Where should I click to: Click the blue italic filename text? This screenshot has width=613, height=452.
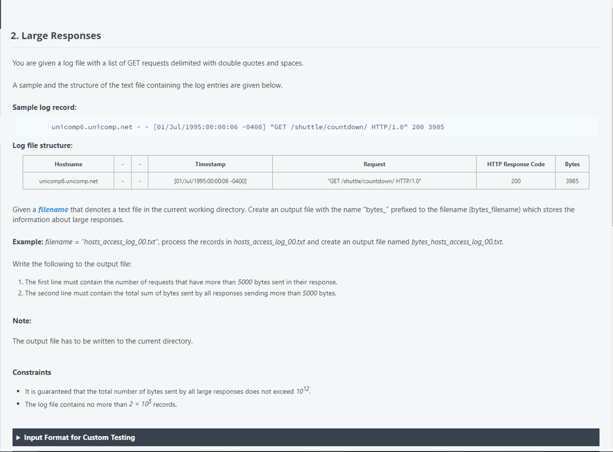click(x=53, y=210)
